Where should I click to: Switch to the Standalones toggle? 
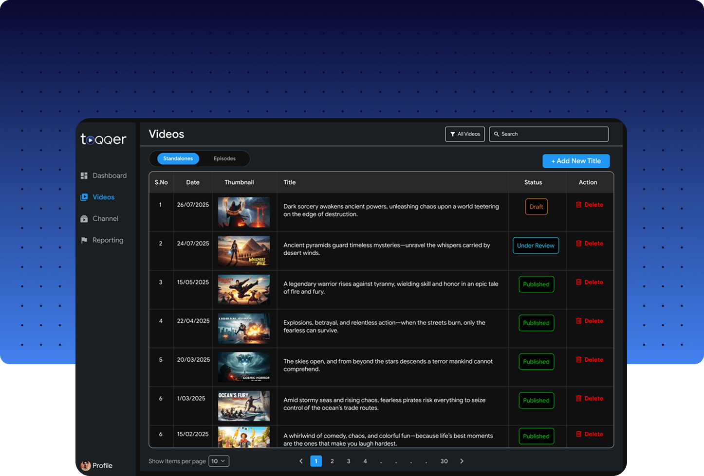(x=178, y=159)
